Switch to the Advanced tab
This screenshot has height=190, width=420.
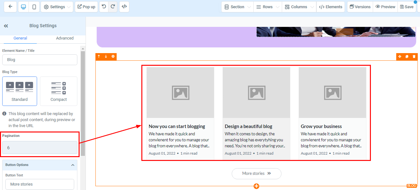point(65,38)
